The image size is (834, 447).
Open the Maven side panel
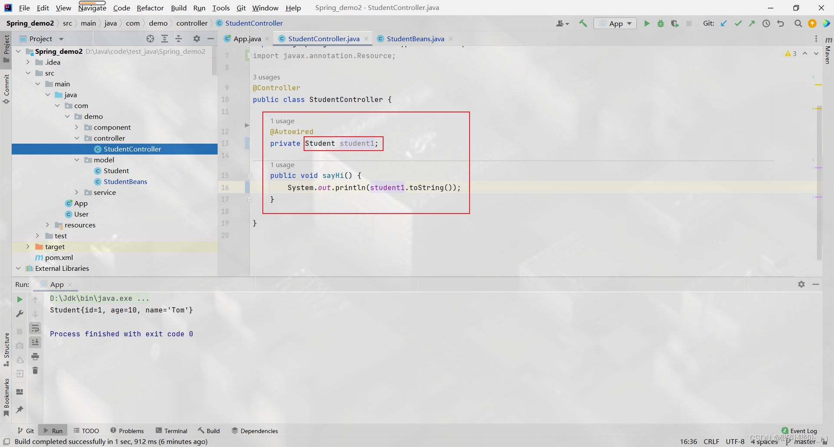(828, 51)
